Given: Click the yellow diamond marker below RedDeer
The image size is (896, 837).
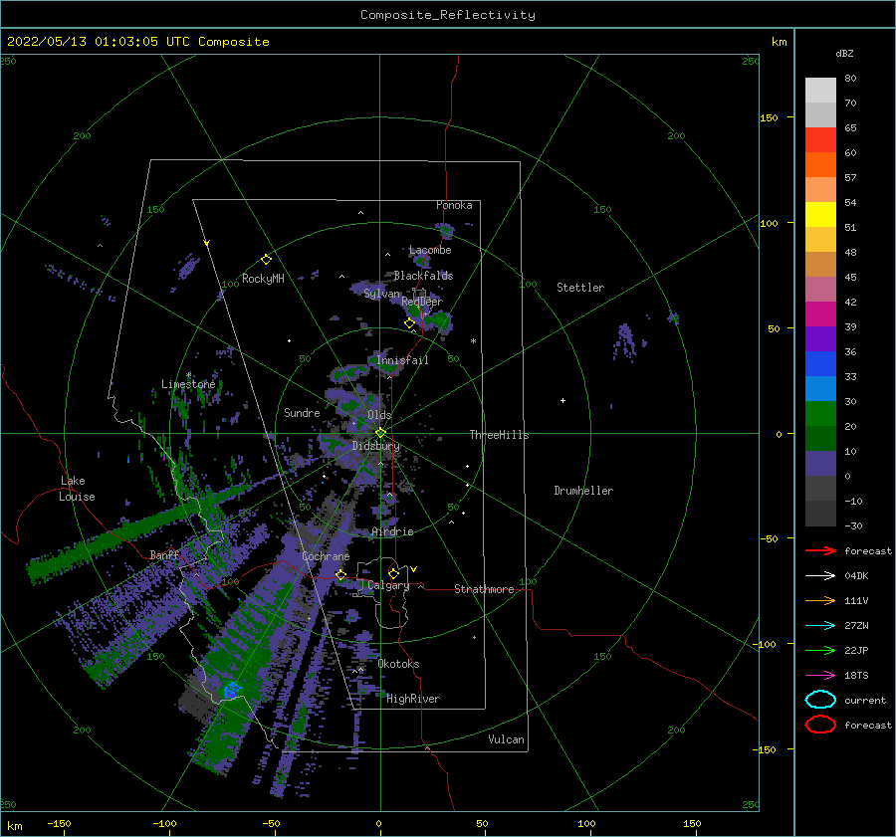Looking at the screenshot, I should point(409,323).
